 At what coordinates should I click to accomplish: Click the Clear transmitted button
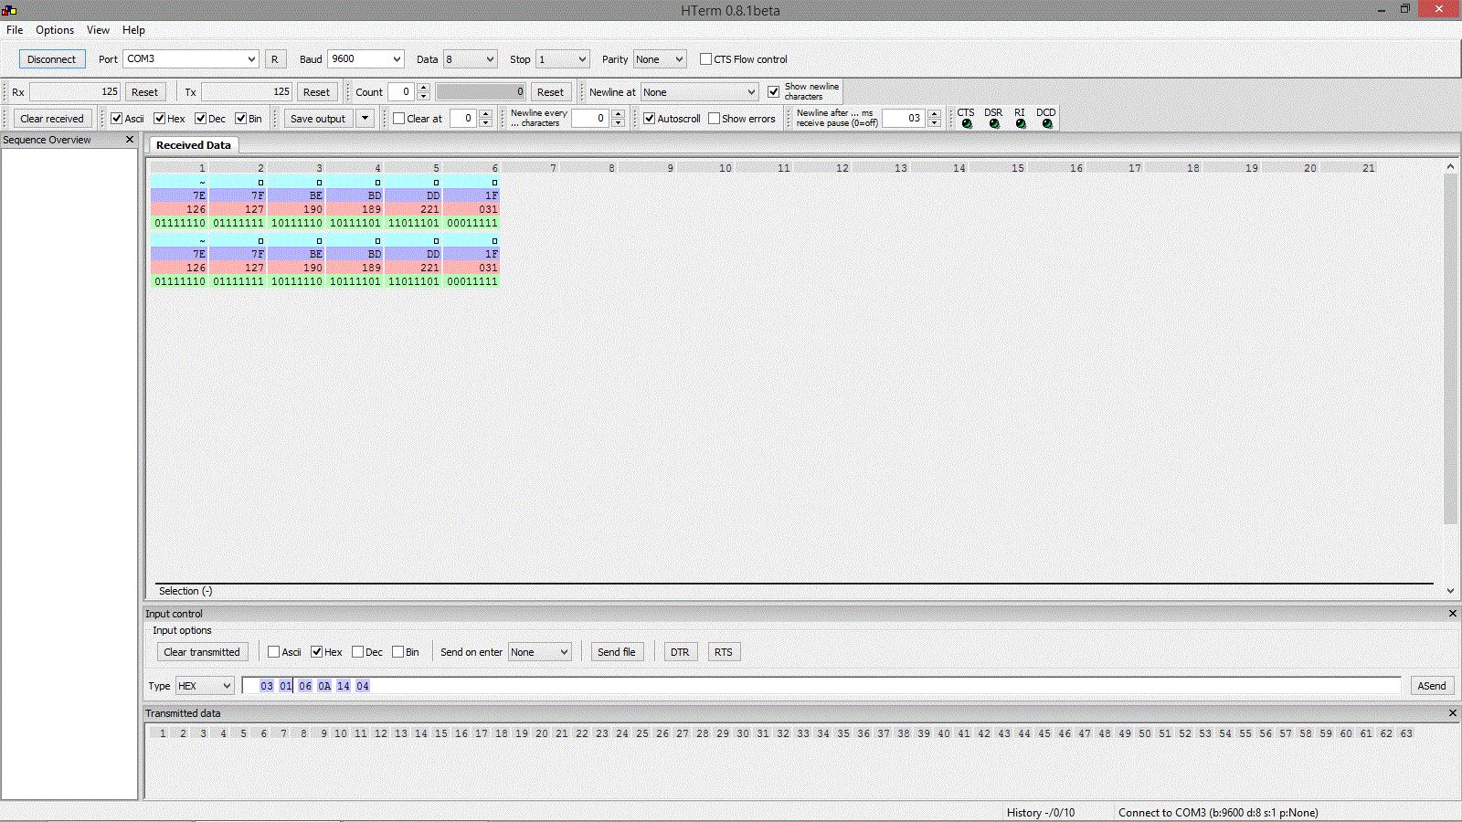pyautogui.click(x=202, y=652)
